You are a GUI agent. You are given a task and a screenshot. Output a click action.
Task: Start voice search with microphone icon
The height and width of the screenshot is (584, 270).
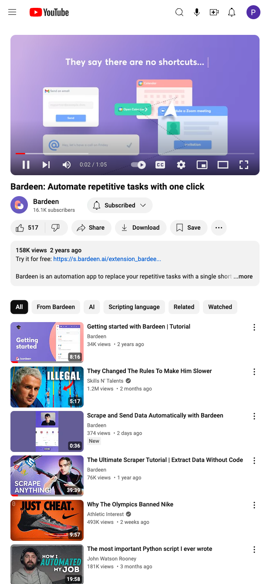coord(197,12)
